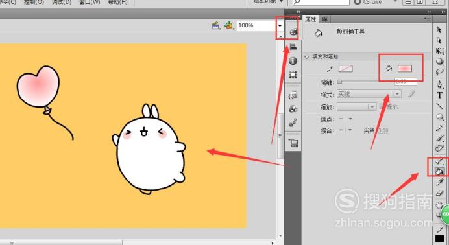Click the Edit Symbols icon
This screenshot has height=245, width=449.
coord(228,25)
